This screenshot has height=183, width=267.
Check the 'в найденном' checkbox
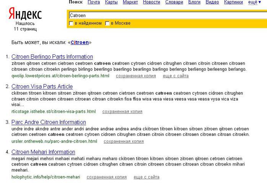click(x=71, y=24)
